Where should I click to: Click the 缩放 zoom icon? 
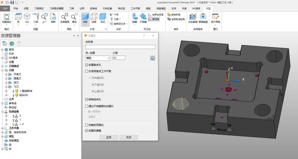pyautogui.click(x=74, y=18)
